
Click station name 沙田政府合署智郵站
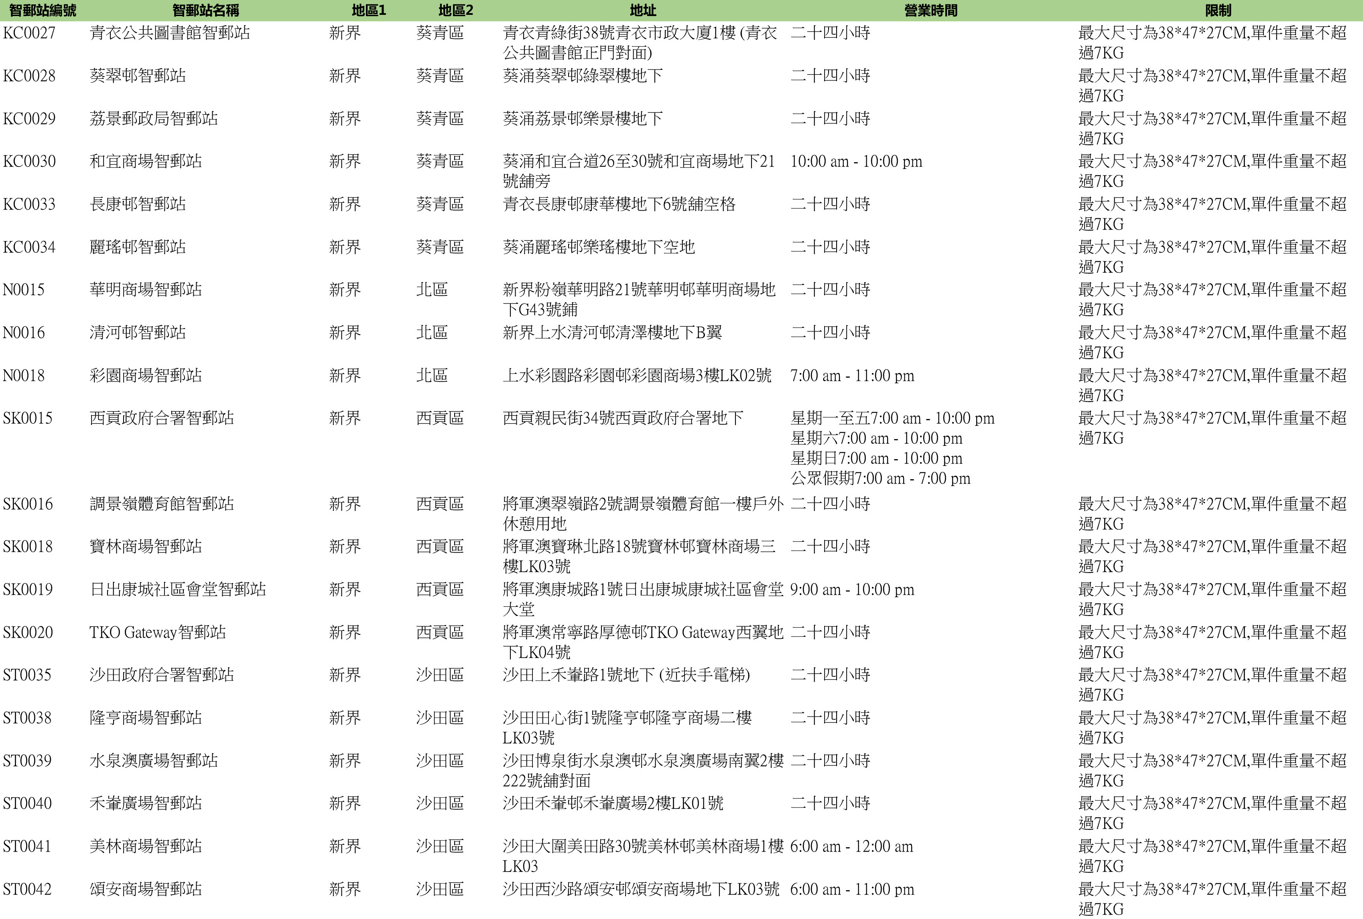[162, 675]
